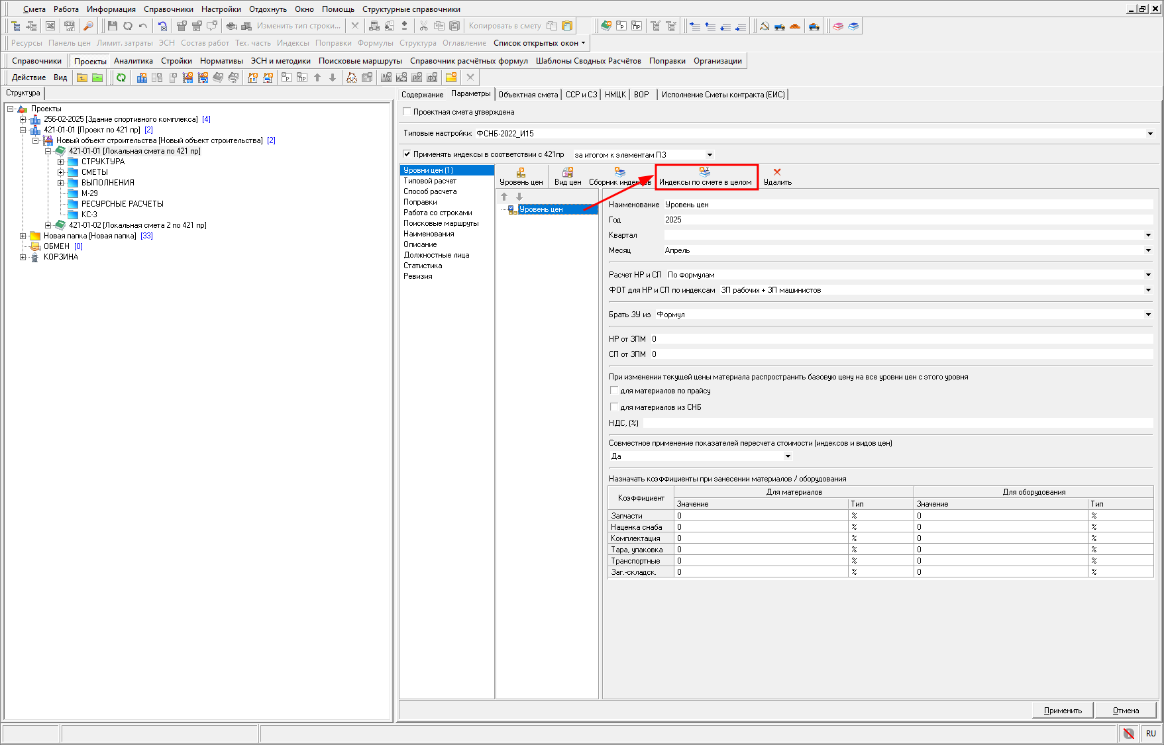1164x745 pixels.
Task: Open the 'Настройки' menu
Action: (x=221, y=9)
